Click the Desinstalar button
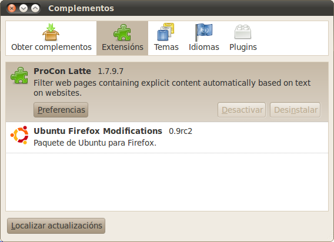Viewport: 334px width, 242px height. pyautogui.click(x=295, y=110)
